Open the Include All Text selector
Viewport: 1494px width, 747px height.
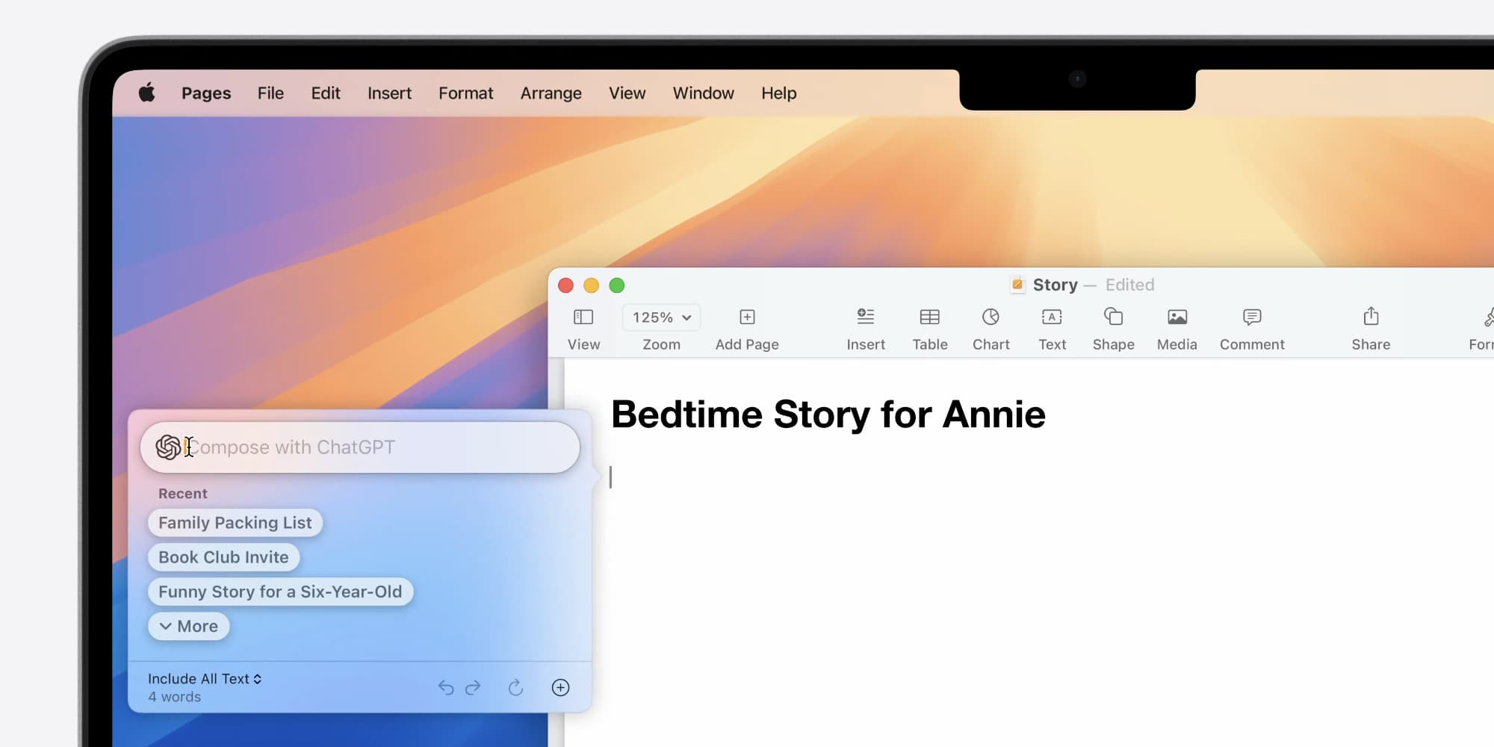click(x=204, y=678)
